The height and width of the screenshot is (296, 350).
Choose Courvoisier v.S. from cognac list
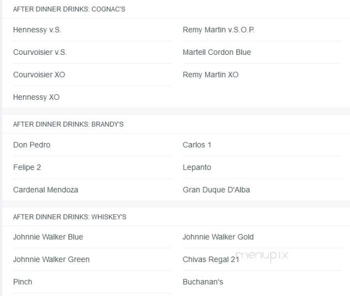40,52
